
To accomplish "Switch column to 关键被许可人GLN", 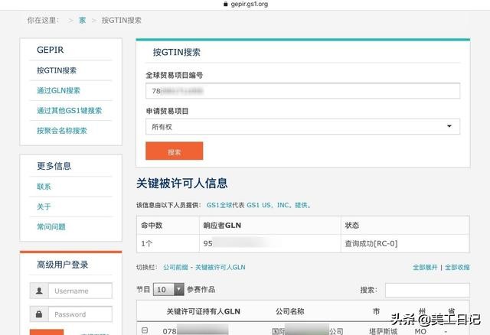I will (220, 267).
